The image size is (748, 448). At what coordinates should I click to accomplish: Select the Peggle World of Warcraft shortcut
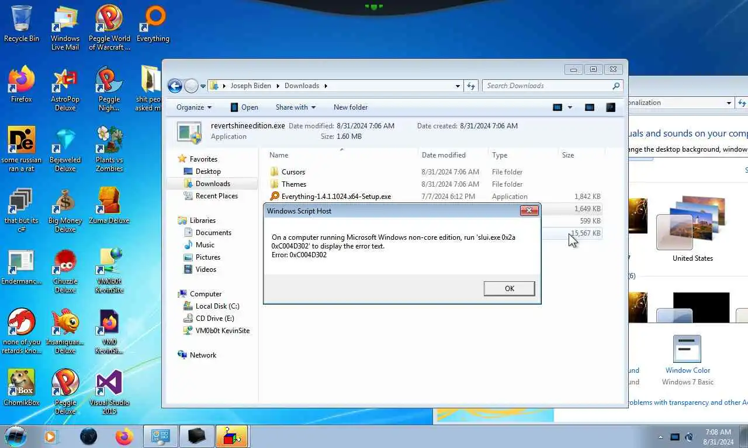tap(109, 28)
